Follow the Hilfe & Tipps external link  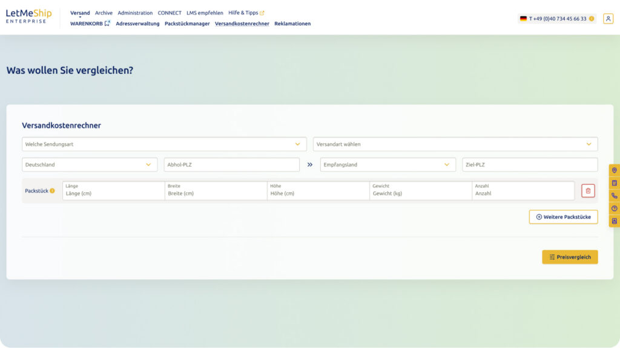tap(246, 13)
